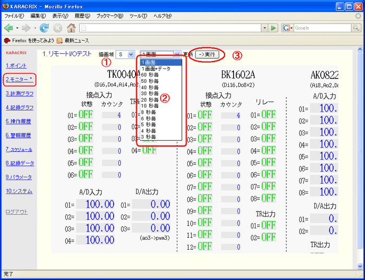Viewport: 365px width, 280px height.
Task: Open the 9.パラメータ sidebar link
Action: coord(19,177)
